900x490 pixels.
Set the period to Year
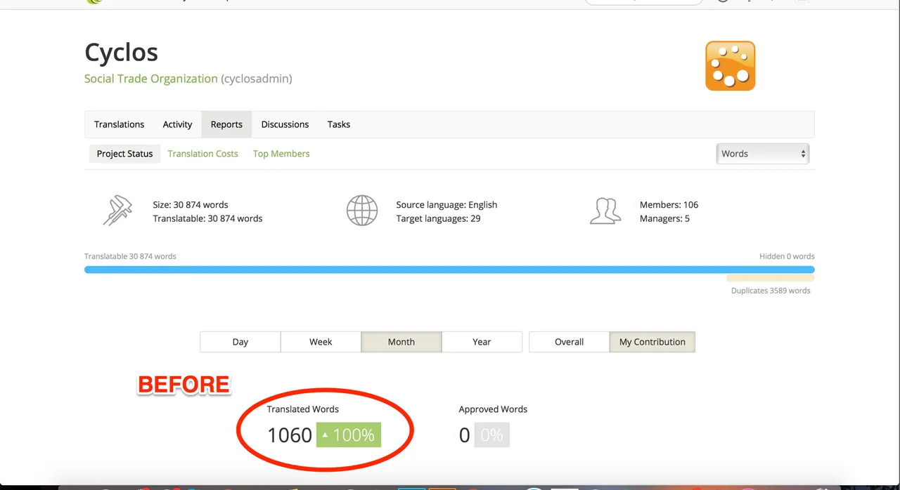pyautogui.click(x=482, y=342)
